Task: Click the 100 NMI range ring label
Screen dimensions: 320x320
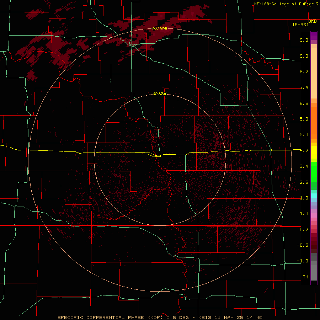Action: [160, 28]
